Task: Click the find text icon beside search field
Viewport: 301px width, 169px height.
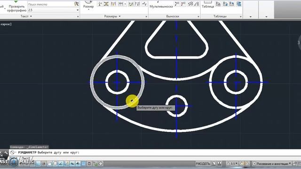Action: pos(76,4)
